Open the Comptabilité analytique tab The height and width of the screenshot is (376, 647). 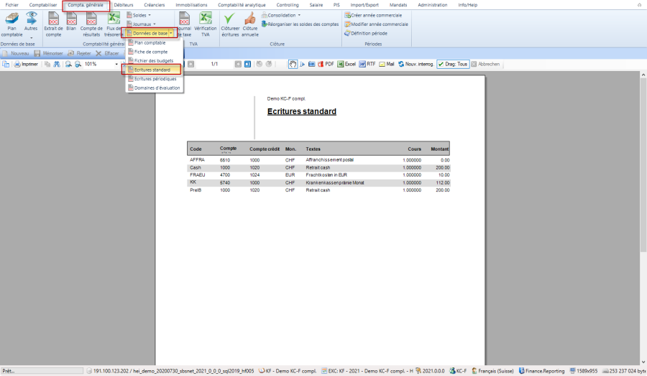[242, 5]
